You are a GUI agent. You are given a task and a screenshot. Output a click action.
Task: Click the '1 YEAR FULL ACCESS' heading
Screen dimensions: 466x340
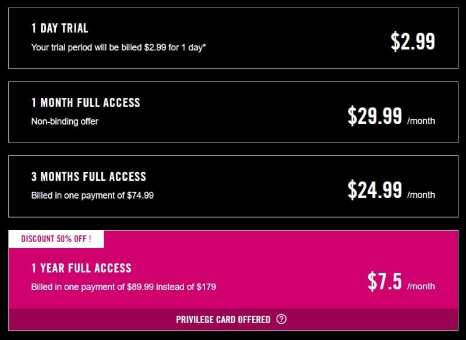click(81, 268)
